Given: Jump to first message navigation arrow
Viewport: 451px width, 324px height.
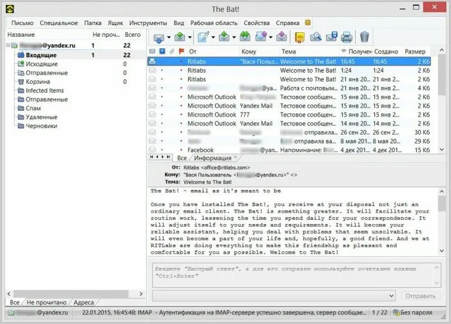Looking at the screenshot, I should tap(151, 157).
